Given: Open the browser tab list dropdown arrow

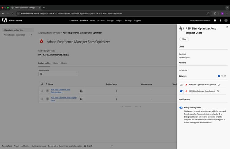Looking at the screenshot, I should pyautogui.click(x=227, y=8).
